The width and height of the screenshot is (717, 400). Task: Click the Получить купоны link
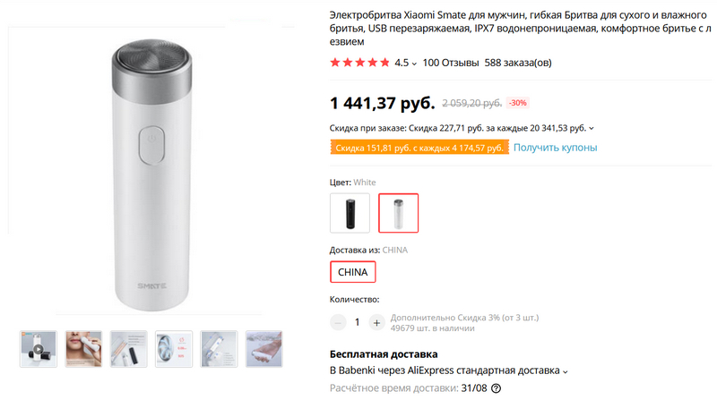(555, 148)
